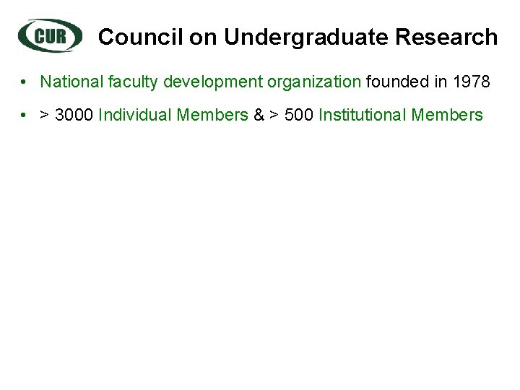Click the number "3000"
The width and height of the screenshot is (520, 390).
[x=74, y=115]
